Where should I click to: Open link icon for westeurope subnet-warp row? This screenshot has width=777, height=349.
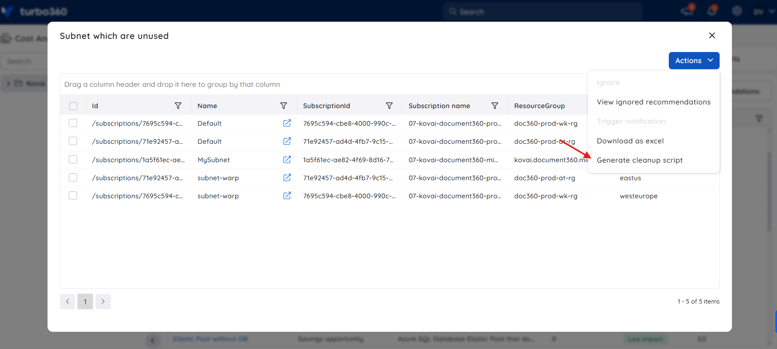[287, 196]
